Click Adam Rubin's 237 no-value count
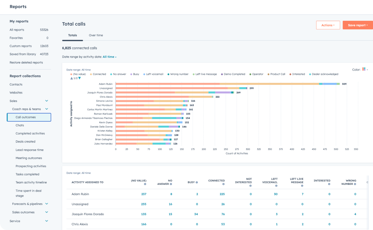This screenshot has width=373, height=230. point(143,194)
